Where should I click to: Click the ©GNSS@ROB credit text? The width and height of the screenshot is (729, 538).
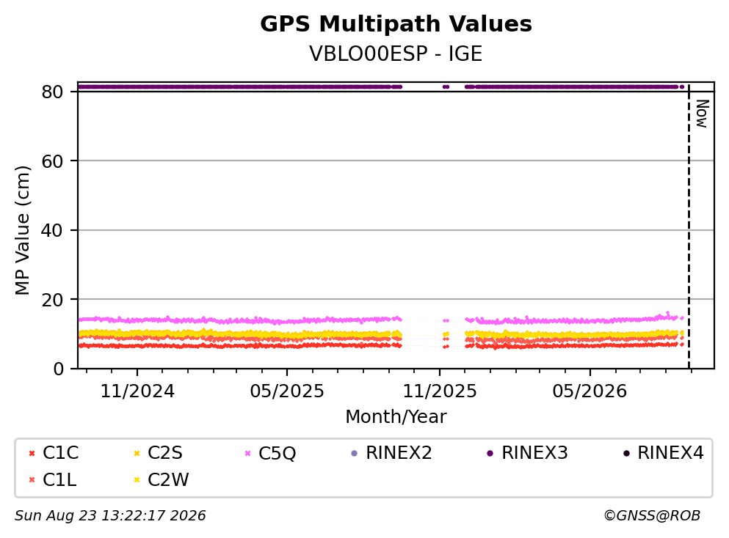(x=652, y=516)
